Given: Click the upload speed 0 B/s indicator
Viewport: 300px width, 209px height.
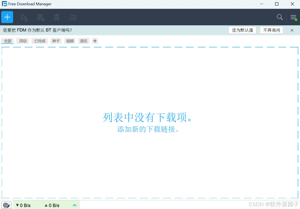Looking at the screenshot, I should pos(52,205).
